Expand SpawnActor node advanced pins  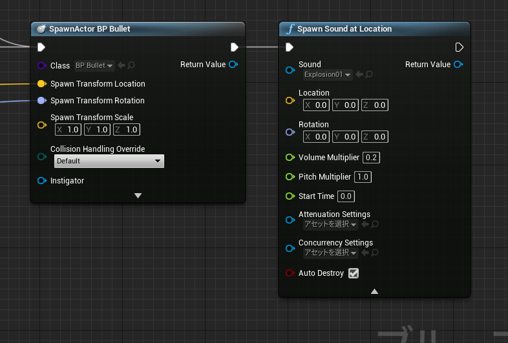pos(138,196)
